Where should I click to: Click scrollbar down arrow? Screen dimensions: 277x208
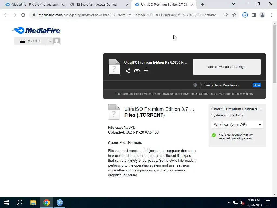coord(275,195)
